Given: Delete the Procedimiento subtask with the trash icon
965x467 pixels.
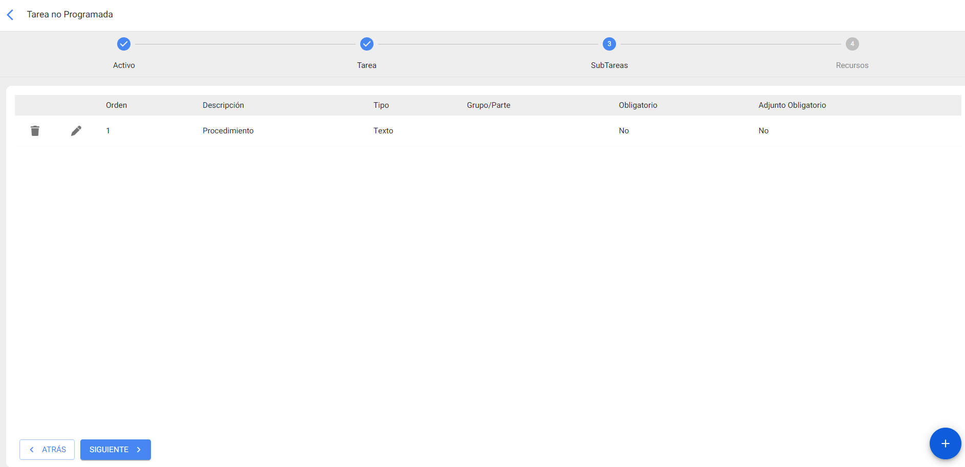Looking at the screenshot, I should [35, 131].
